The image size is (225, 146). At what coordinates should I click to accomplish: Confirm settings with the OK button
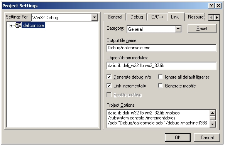(x=178, y=138)
